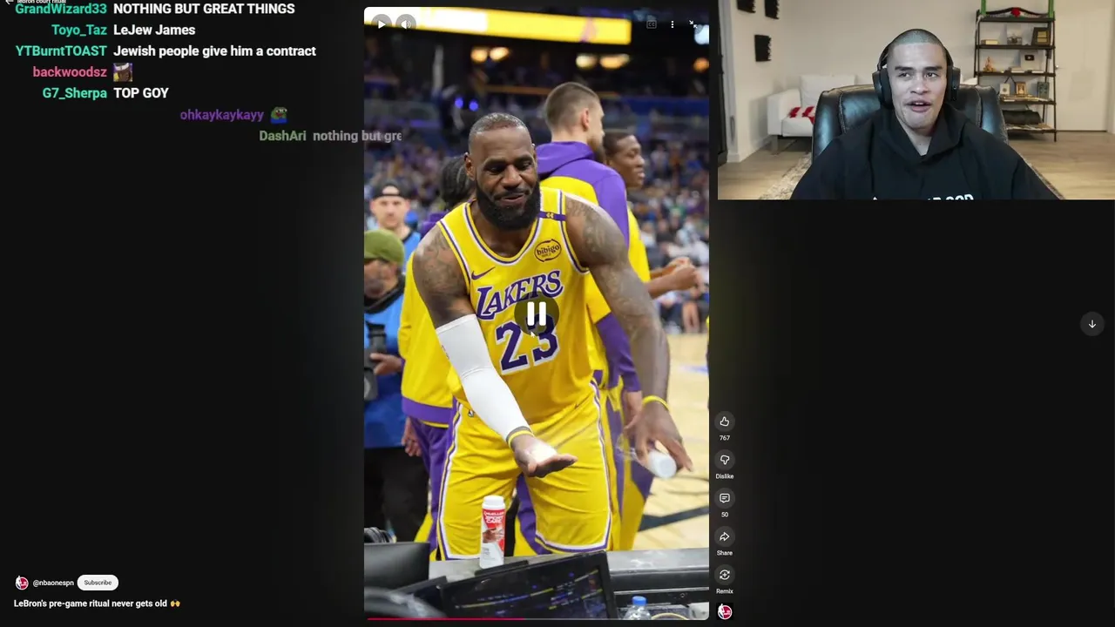Click the username ohkaykaykayy in chat
The width and height of the screenshot is (1115, 627).
[x=221, y=114]
